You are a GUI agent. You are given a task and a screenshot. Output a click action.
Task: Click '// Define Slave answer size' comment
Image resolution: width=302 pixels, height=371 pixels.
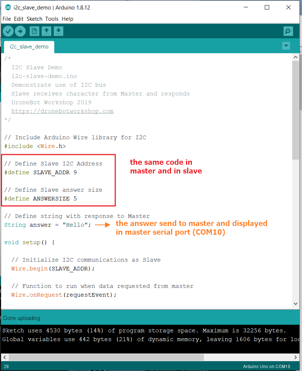coord(53,190)
